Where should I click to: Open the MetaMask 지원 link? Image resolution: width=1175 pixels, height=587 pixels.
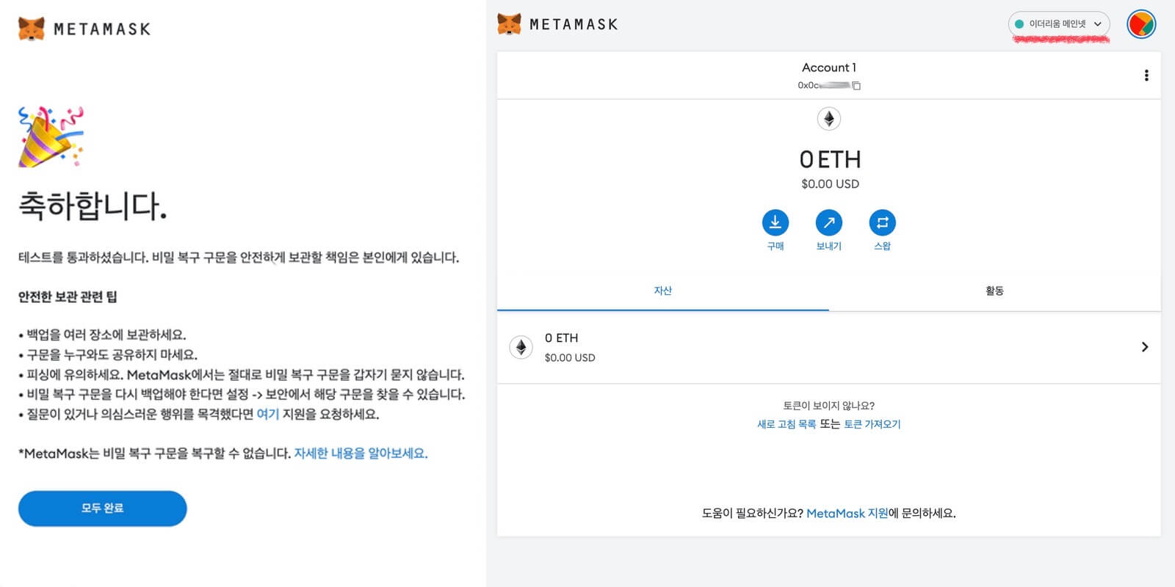click(x=847, y=514)
